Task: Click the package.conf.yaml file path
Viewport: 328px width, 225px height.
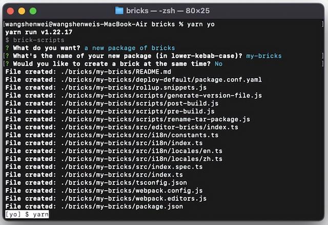Action: [x=161, y=80]
